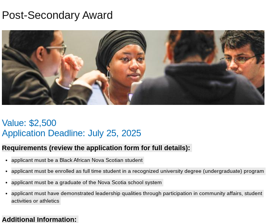Click the words "Application Deadline"
269x223 pixels.
(x=44, y=133)
